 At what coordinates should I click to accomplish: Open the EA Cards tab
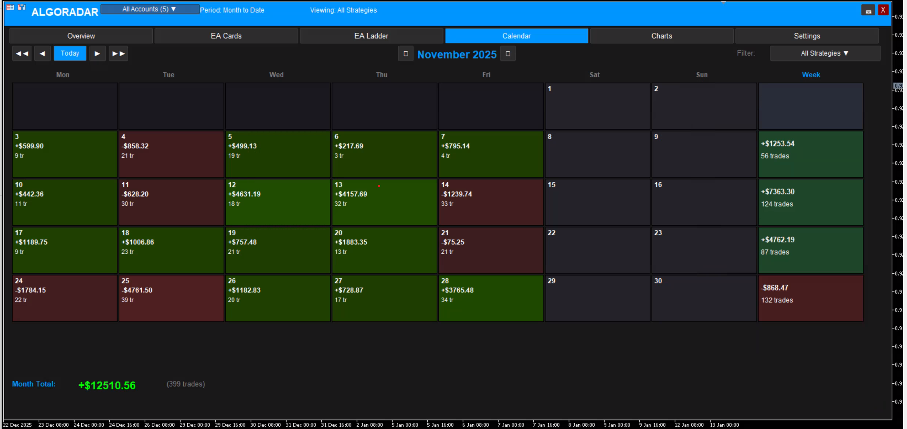coord(226,36)
